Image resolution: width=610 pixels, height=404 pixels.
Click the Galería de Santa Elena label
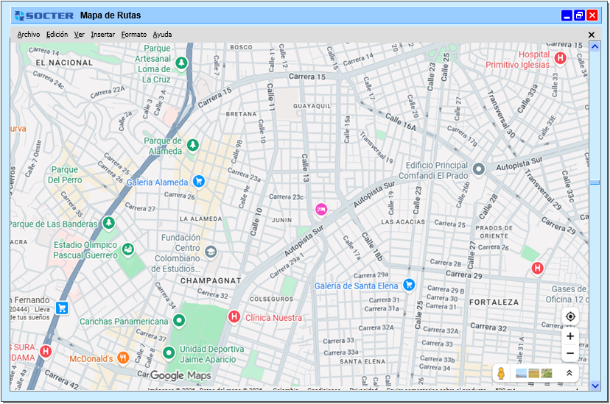356,286
